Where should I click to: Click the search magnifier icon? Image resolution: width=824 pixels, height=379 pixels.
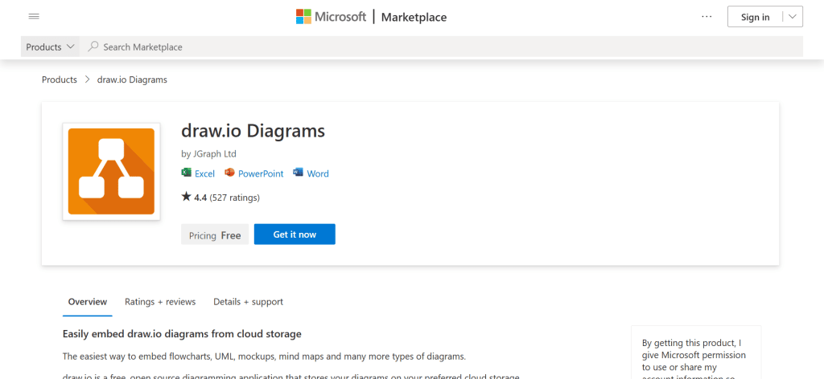pyautogui.click(x=93, y=47)
